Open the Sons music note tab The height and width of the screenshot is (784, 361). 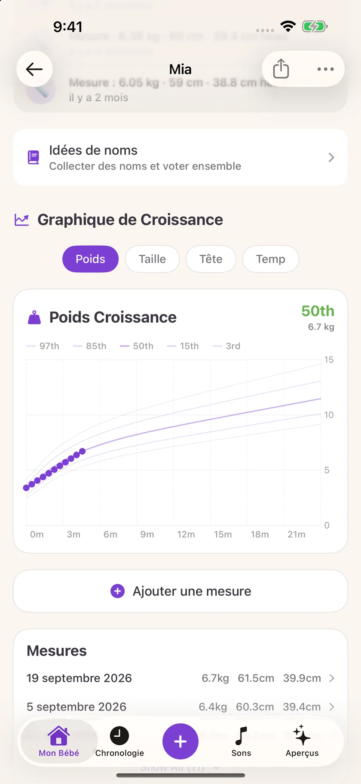[x=241, y=741]
